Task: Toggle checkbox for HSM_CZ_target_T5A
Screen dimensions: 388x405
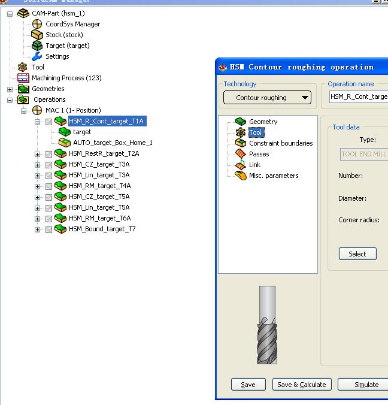Action: point(48,197)
